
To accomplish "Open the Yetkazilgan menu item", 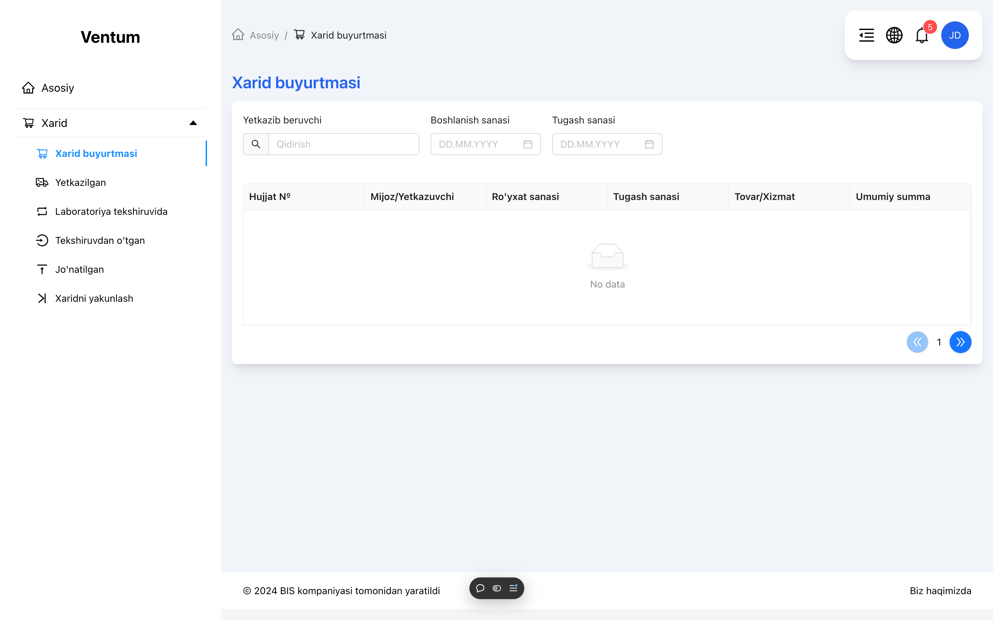I will [110, 182].
